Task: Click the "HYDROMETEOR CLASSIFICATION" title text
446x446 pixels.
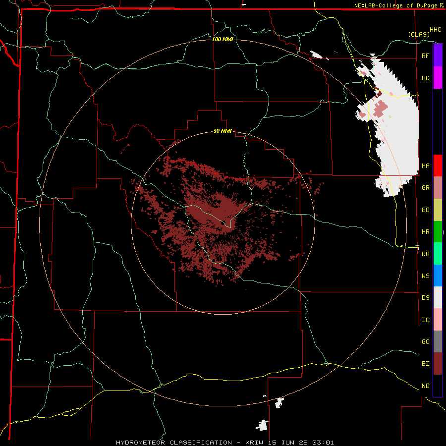Action: tap(174, 443)
